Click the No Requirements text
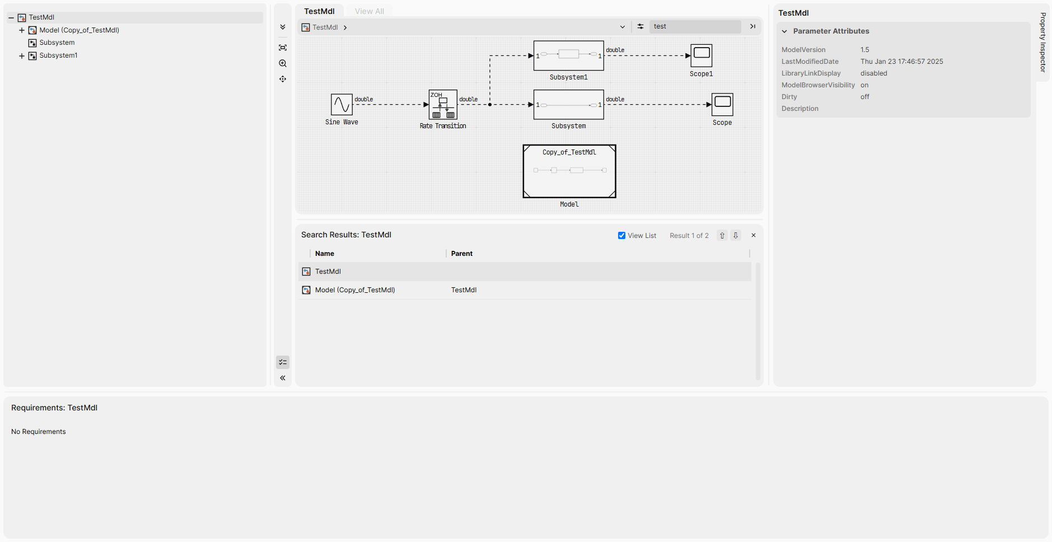Image resolution: width=1052 pixels, height=542 pixels. 39,432
